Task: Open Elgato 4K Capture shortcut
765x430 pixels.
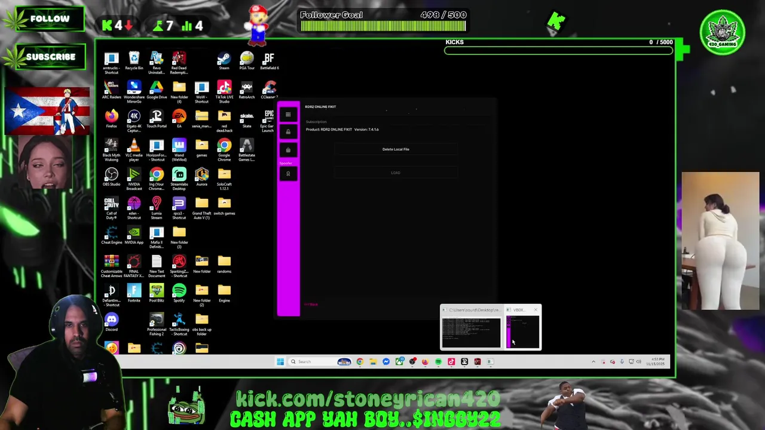Action: 134,121
